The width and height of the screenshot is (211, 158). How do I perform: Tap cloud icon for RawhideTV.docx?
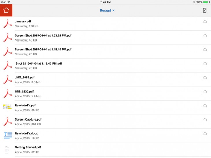point(205,134)
